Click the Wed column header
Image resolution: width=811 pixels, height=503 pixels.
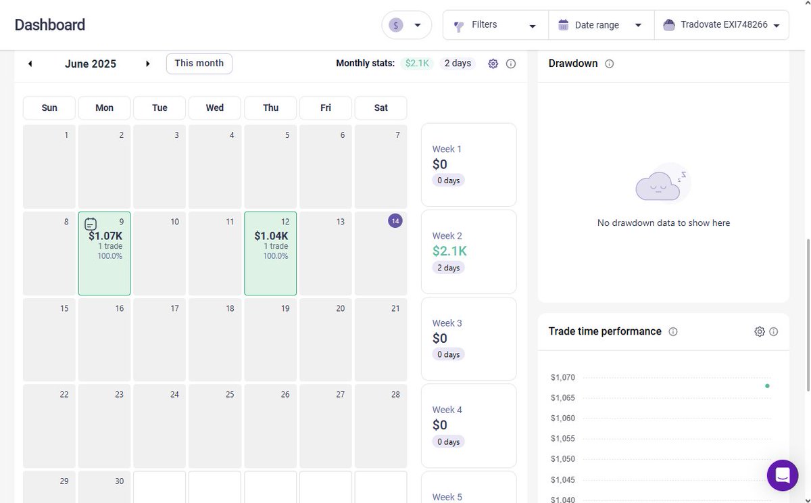(215, 107)
